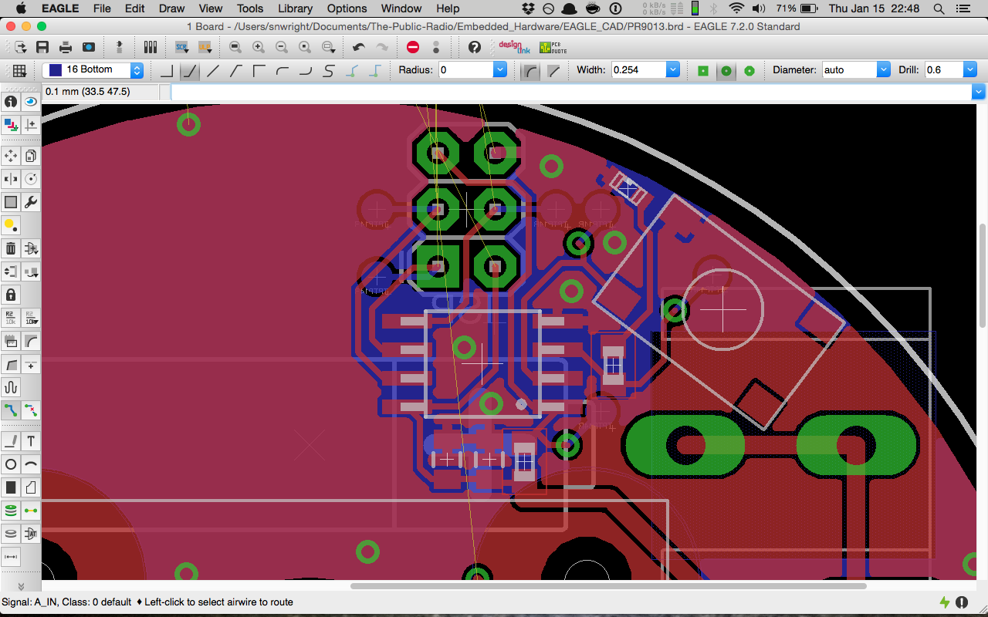This screenshot has width=988, height=617.
Task: Select the Lock tool
Action: (x=11, y=295)
